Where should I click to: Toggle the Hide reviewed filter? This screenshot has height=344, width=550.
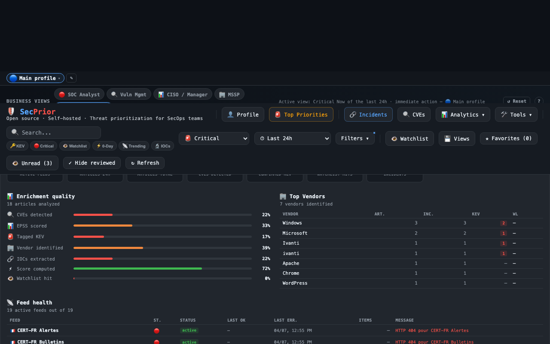[92, 163]
